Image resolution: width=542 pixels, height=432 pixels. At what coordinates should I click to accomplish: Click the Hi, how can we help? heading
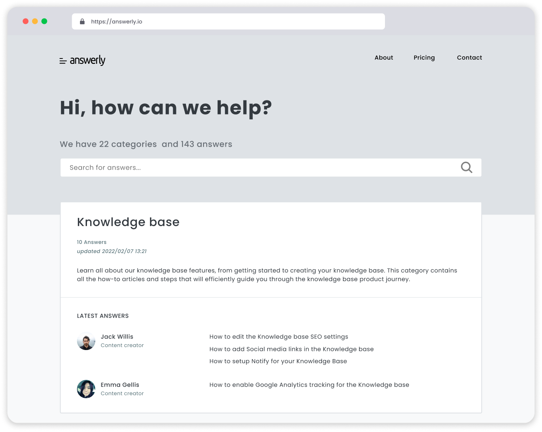[x=166, y=108]
